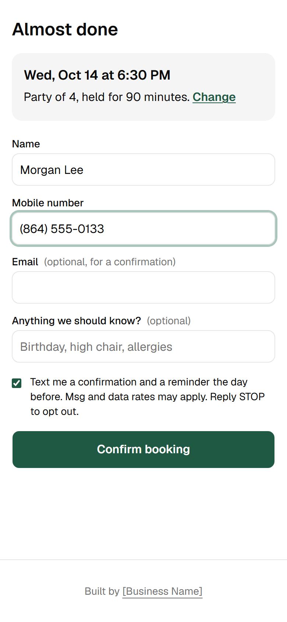Click the Confirm booking button
This screenshot has width=287, height=622.
click(x=143, y=450)
